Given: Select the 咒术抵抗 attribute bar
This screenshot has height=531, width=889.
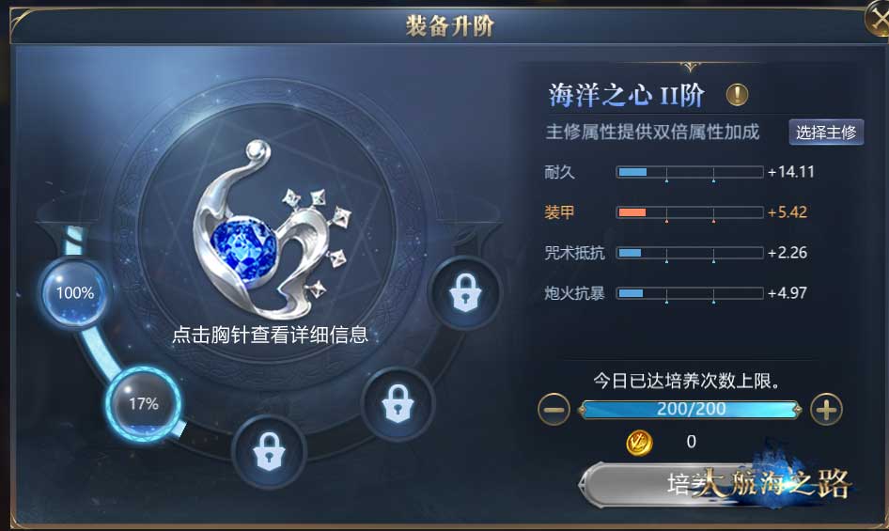Looking at the screenshot, I should [x=690, y=253].
